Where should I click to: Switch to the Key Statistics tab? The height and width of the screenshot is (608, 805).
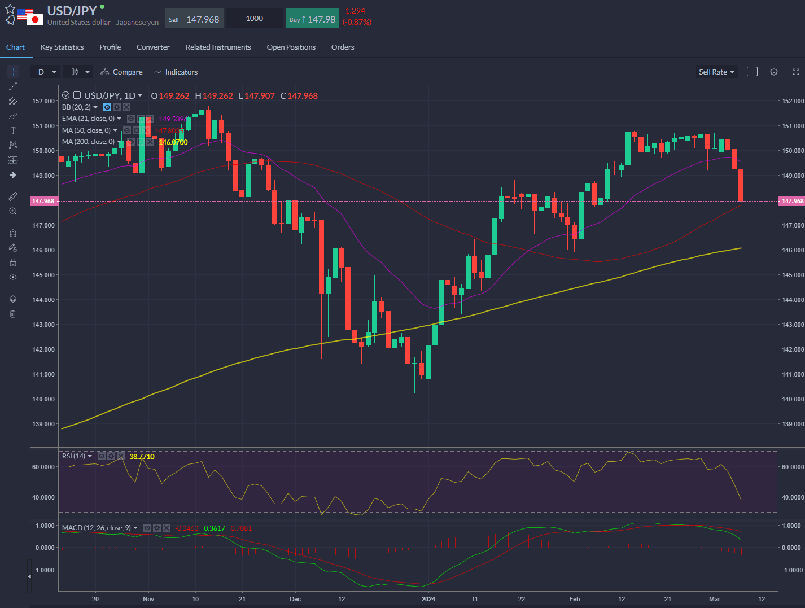point(62,47)
